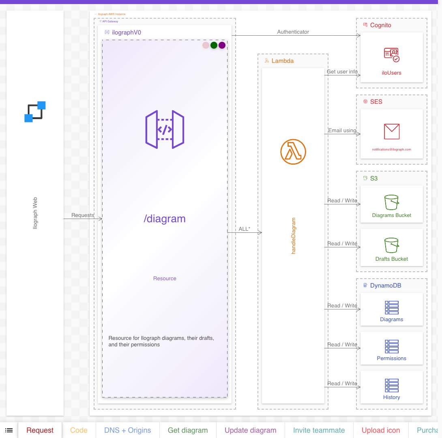Click the Resource subtitle under /diagram

pos(165,279)
